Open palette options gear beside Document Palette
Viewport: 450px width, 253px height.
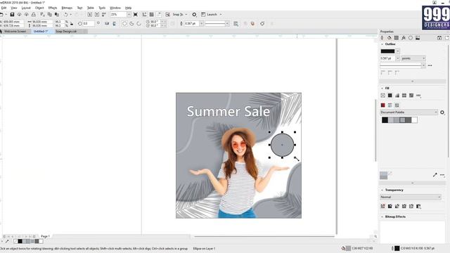(442, 112)
